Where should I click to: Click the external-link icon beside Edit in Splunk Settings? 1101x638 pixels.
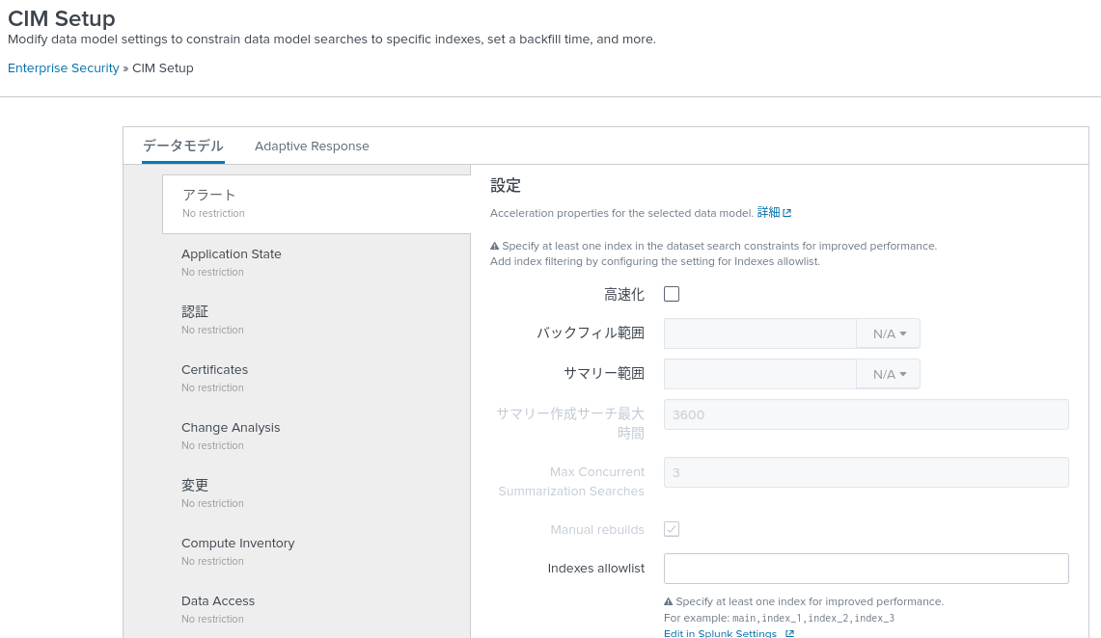click(x=789, y=633)
